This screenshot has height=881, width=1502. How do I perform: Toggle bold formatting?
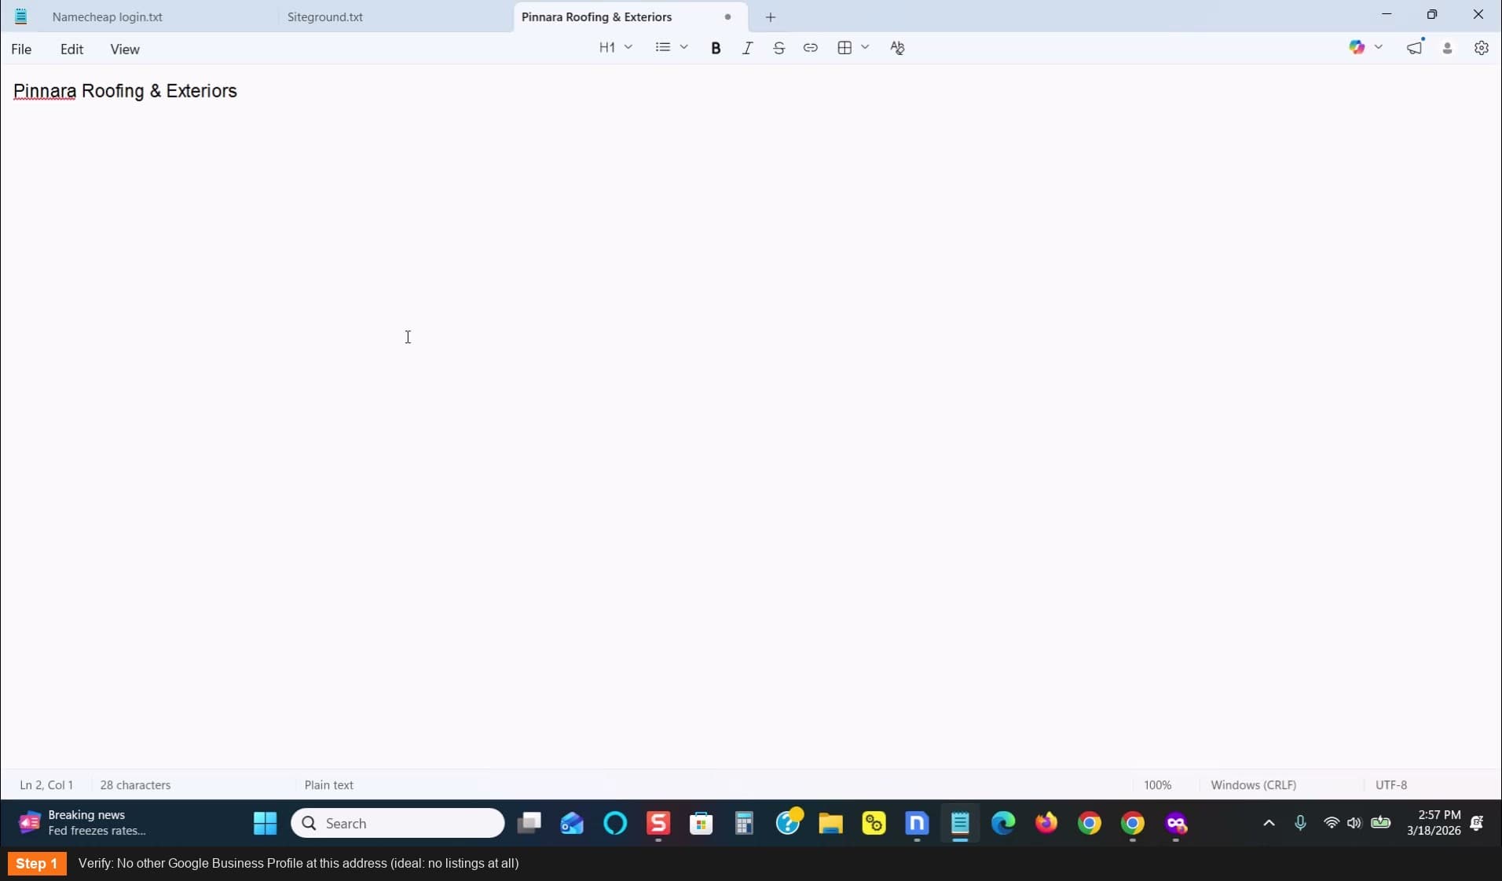(x=716, y=48)
